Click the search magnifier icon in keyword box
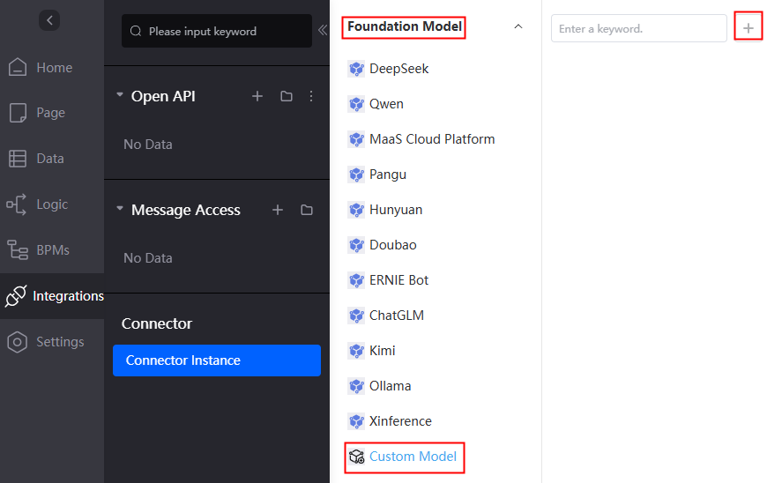767x483 pixels. pyautogui.click(x=136, y=31)
